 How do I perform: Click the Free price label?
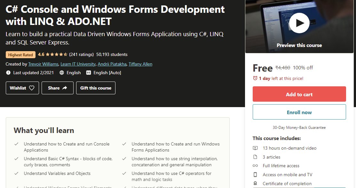coord(263,68)
